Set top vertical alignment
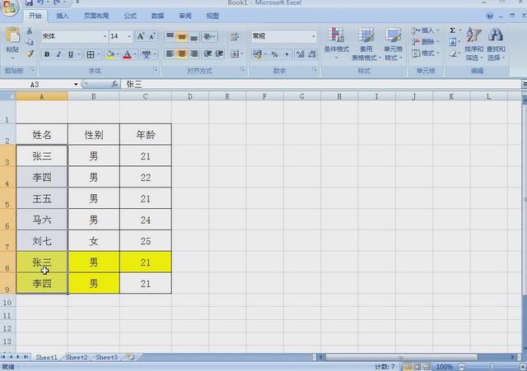This screenshot has width=527, height=371. click(170, 36)
